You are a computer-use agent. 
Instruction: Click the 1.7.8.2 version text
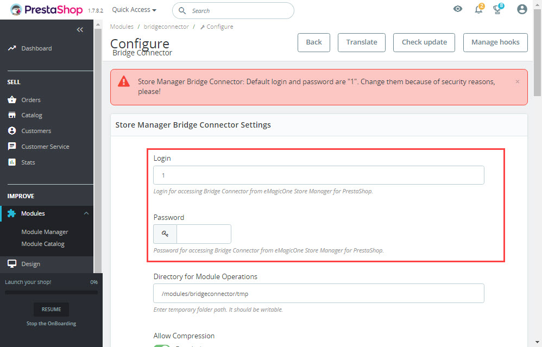96,11
